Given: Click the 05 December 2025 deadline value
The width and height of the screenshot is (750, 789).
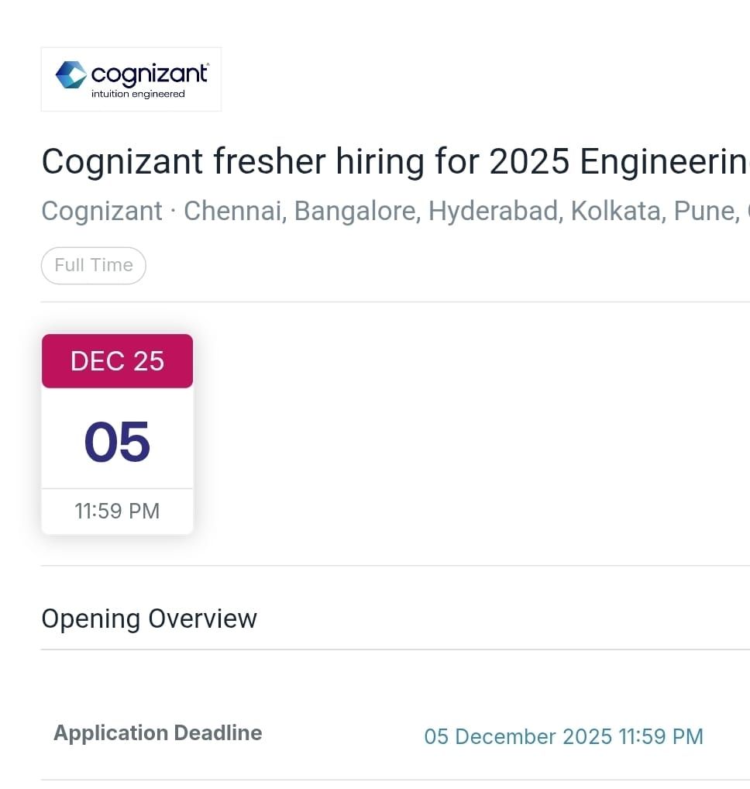Looking at the screenshot, I should (563, 736).
